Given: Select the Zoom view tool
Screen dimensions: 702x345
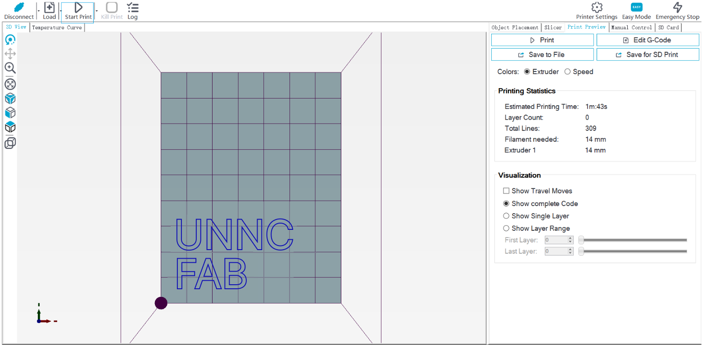Looking at the screenshot, I should click(10, 68).
